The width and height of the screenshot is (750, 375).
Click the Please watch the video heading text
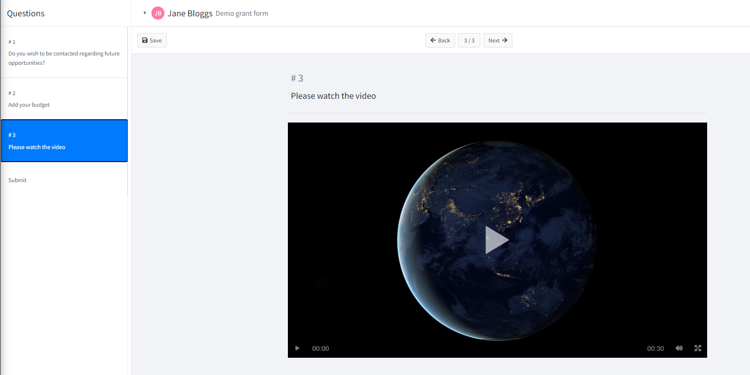tap(334, 96)
